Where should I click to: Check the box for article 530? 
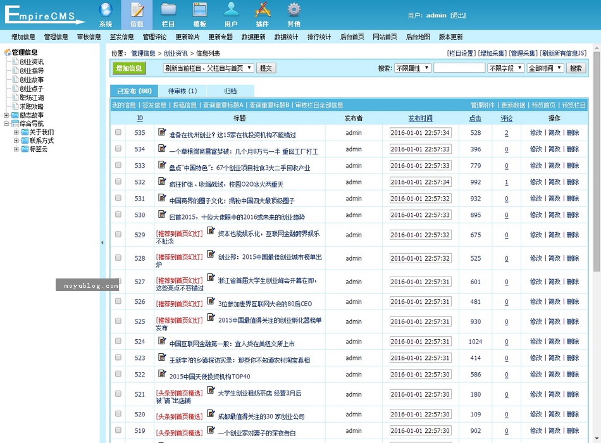[118, 215]
